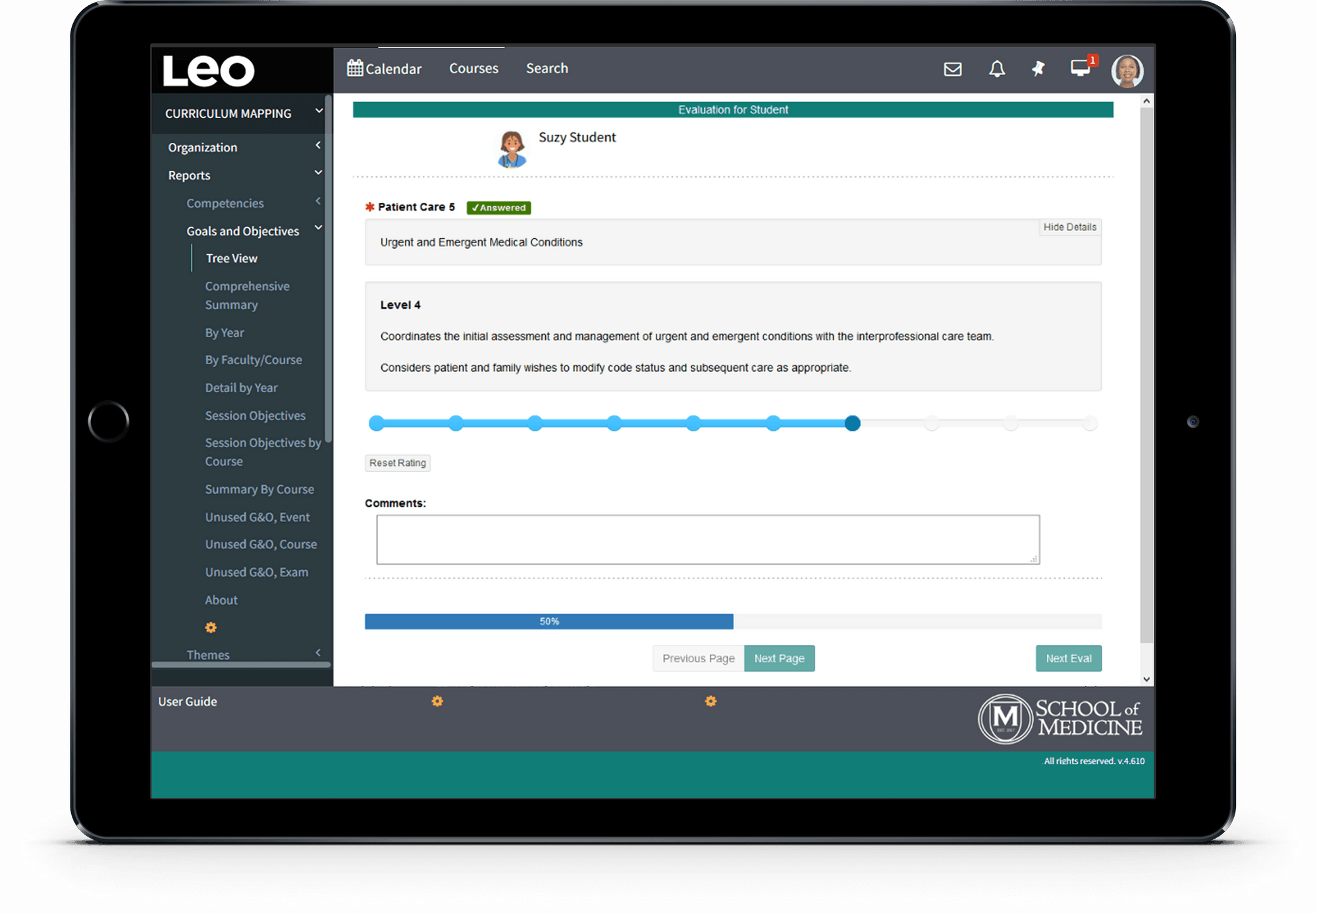Image resolution: width=1317 pixels, height=913 pixels.
Task: Click the gear icon in the footer bar
Action: (x=437, y=701)
